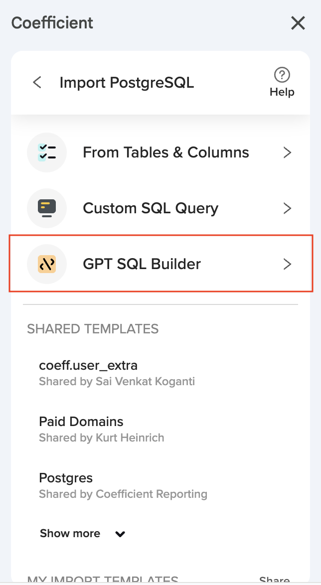Close the Coefficient sidebar panel
The image size is (321, 585).
298,23
